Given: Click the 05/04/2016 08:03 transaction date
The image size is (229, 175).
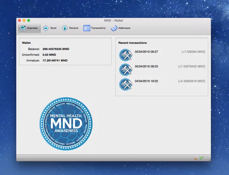Looking at the screenshot, I should click(146, 66).
